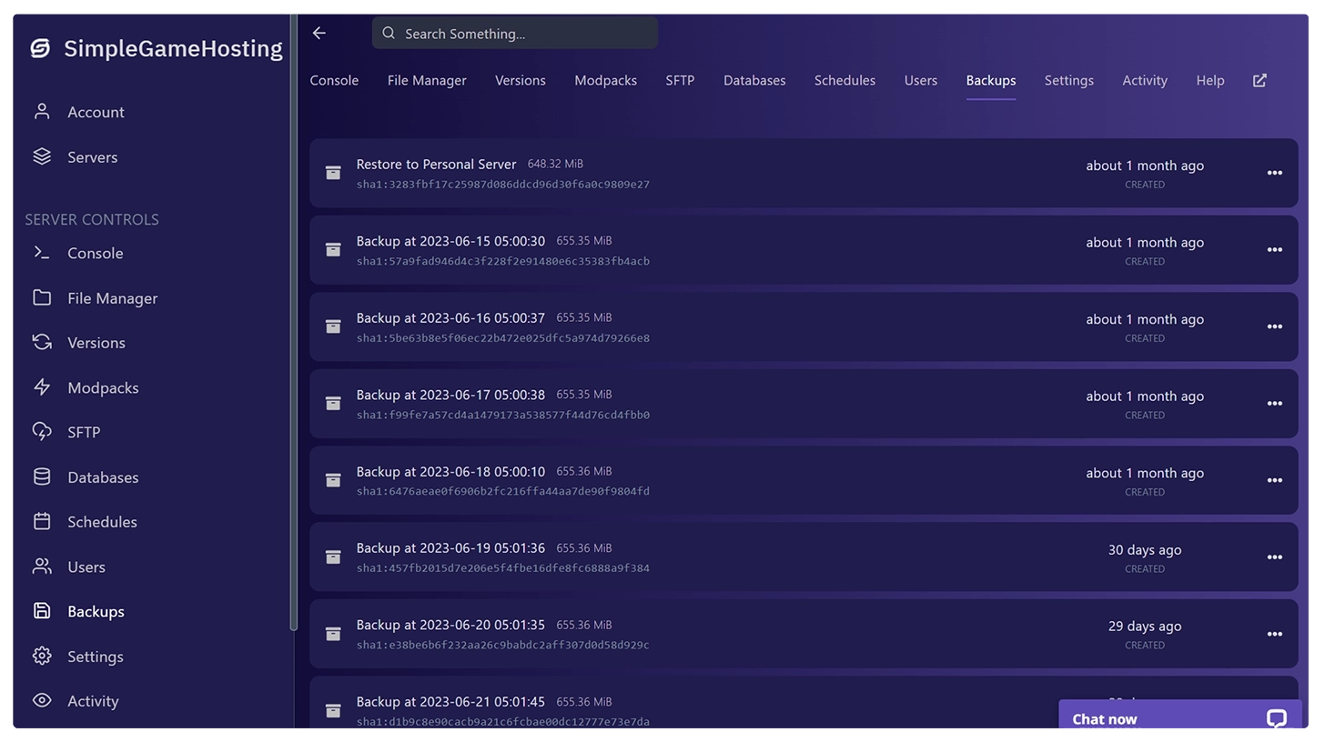Open three-dot menu for 2023-06-19 backup
Viewport: 1325px width, 742px height.
coord(1274,557)
